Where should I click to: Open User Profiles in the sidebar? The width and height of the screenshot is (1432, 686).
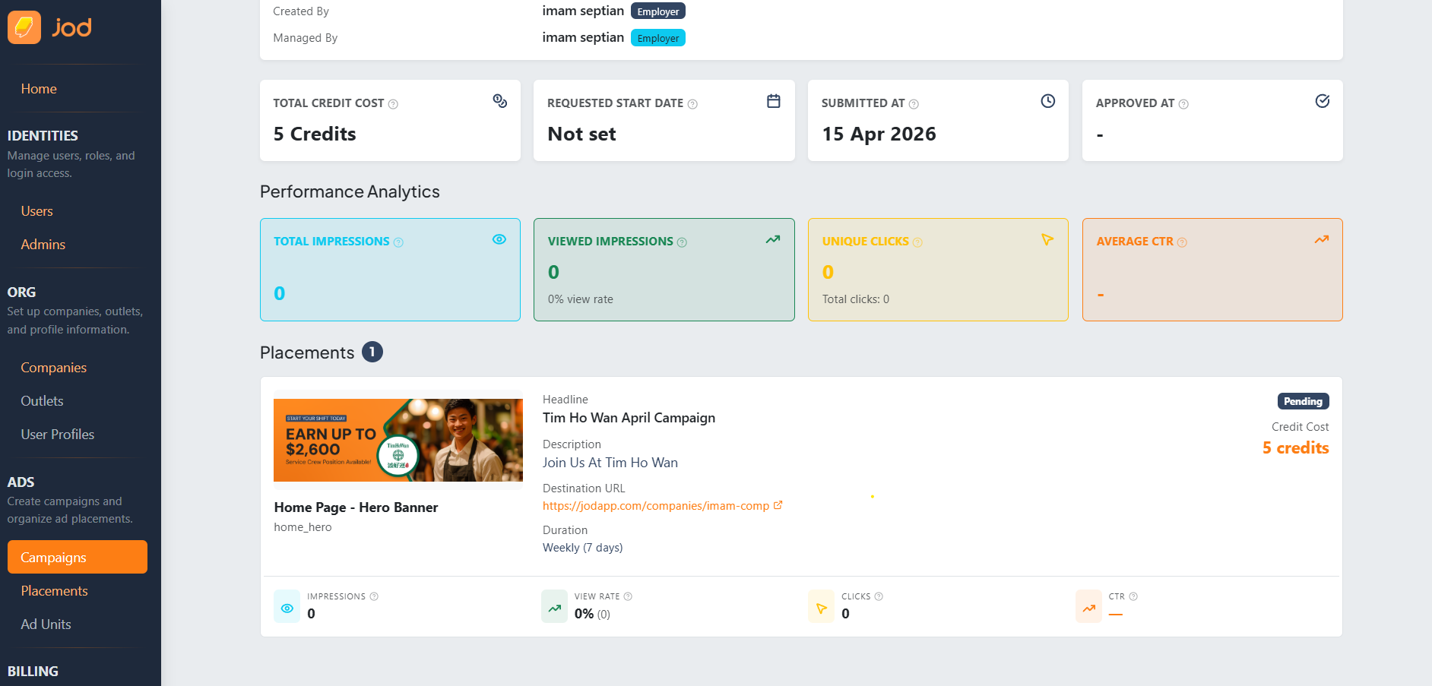[58, 435]
